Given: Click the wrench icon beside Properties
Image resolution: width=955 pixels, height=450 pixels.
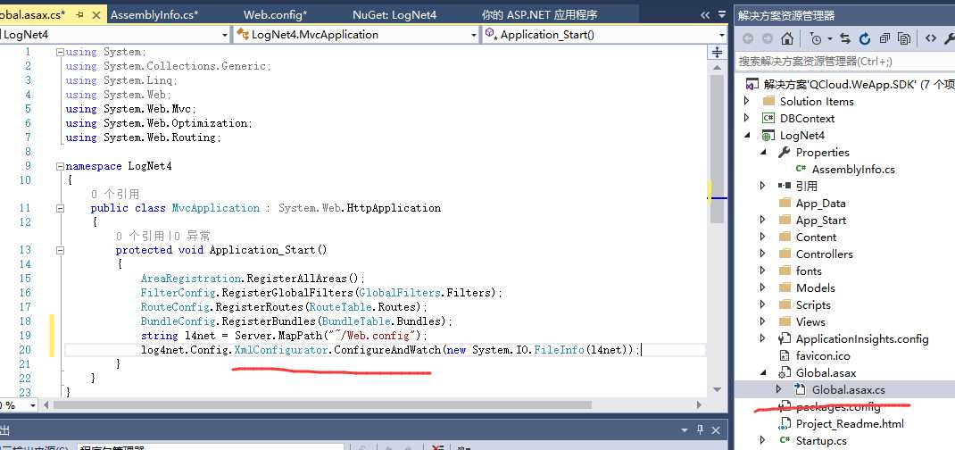Looking at the screenshot, I should click(785, 153).
